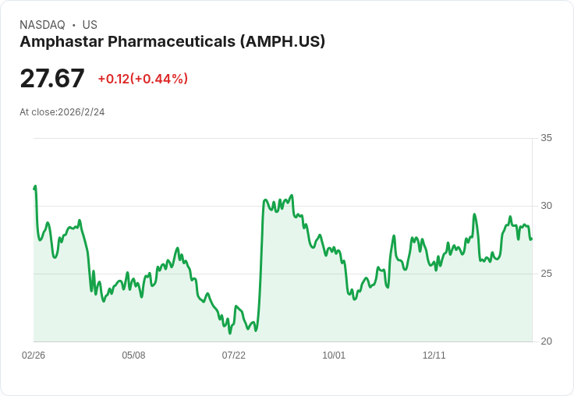Click the 07/22 date axis label
This screenshot has width=574, height=396.
tap(233, 355)
